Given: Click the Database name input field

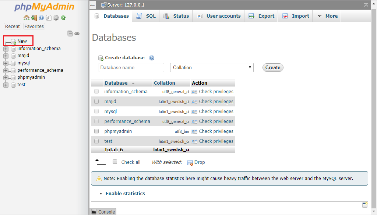Looking at the screenshot, I should coord(131,67).
